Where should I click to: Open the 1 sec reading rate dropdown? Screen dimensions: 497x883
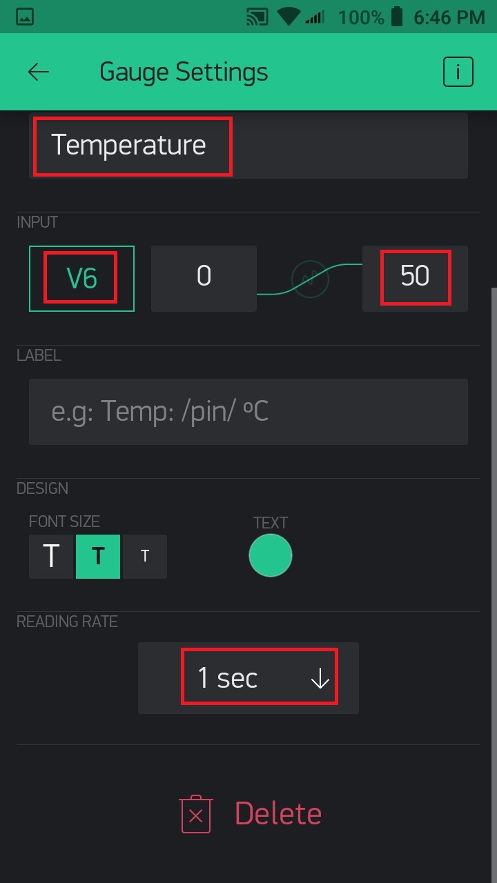pos(248,677)
